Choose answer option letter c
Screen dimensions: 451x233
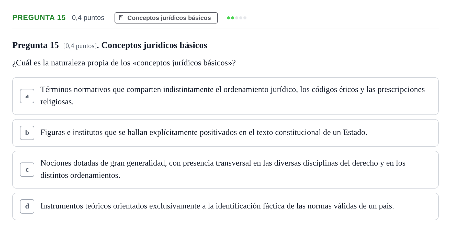tap(27, 170)
